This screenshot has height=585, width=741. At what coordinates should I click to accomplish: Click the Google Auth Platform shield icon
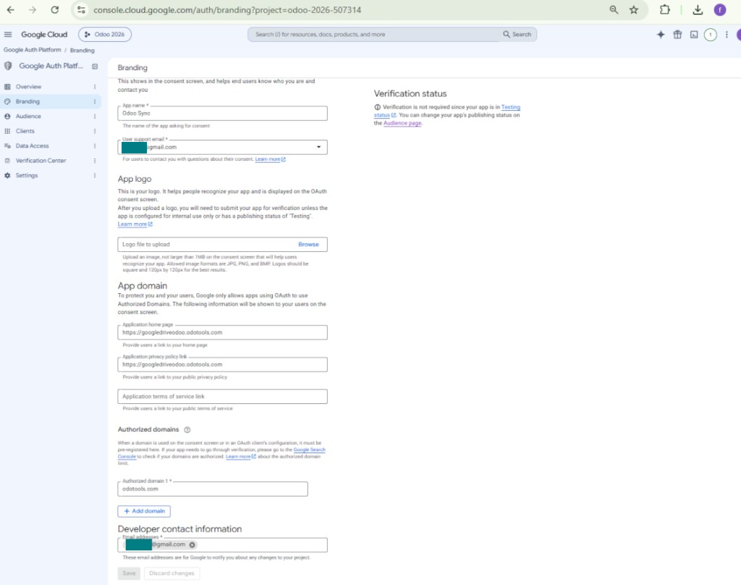point(8,66)
